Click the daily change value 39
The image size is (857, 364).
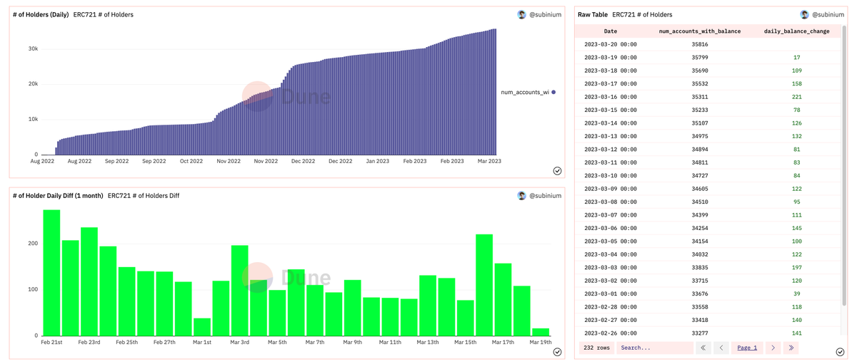point(797,294)
